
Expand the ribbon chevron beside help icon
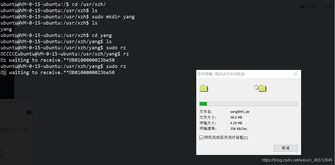click(x=22, y=112)
